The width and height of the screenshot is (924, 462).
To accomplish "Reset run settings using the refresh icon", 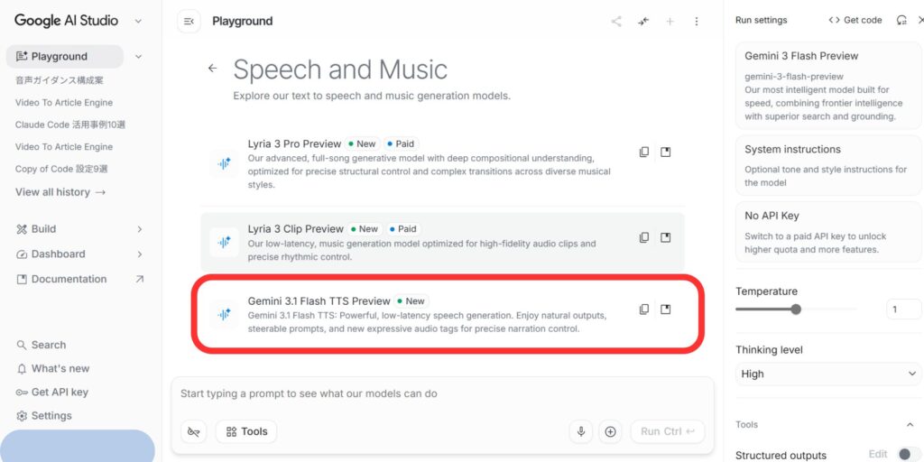I will point(901,20).
